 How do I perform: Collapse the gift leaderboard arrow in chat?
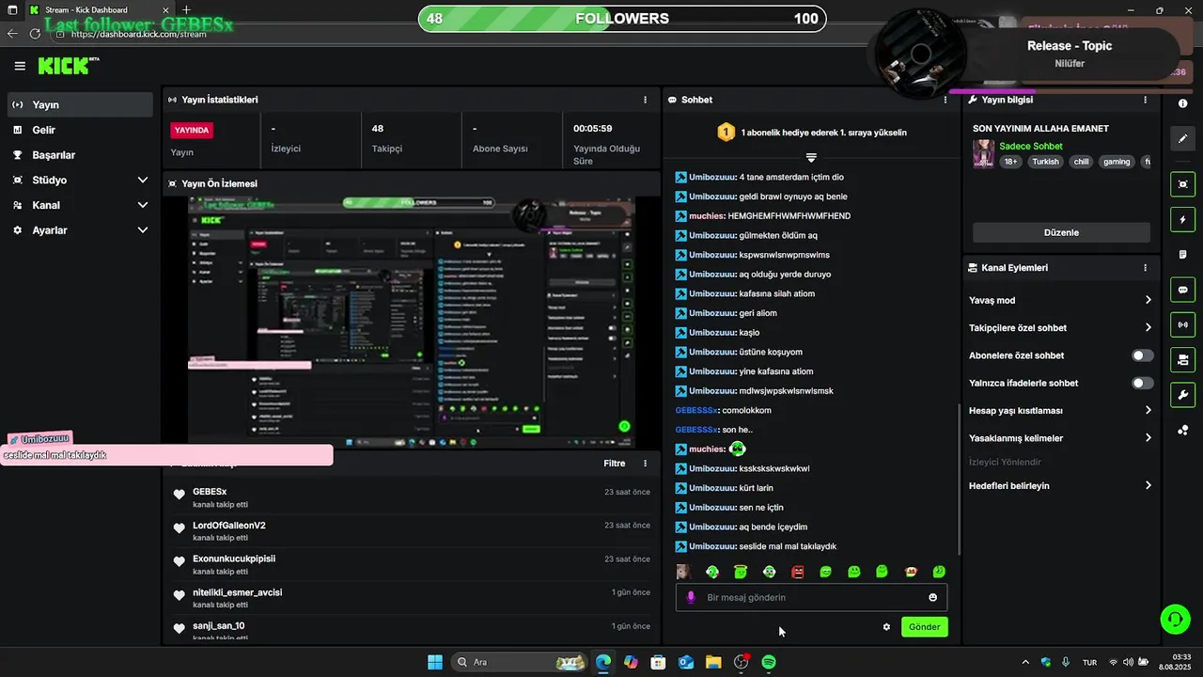click(811, 157)
